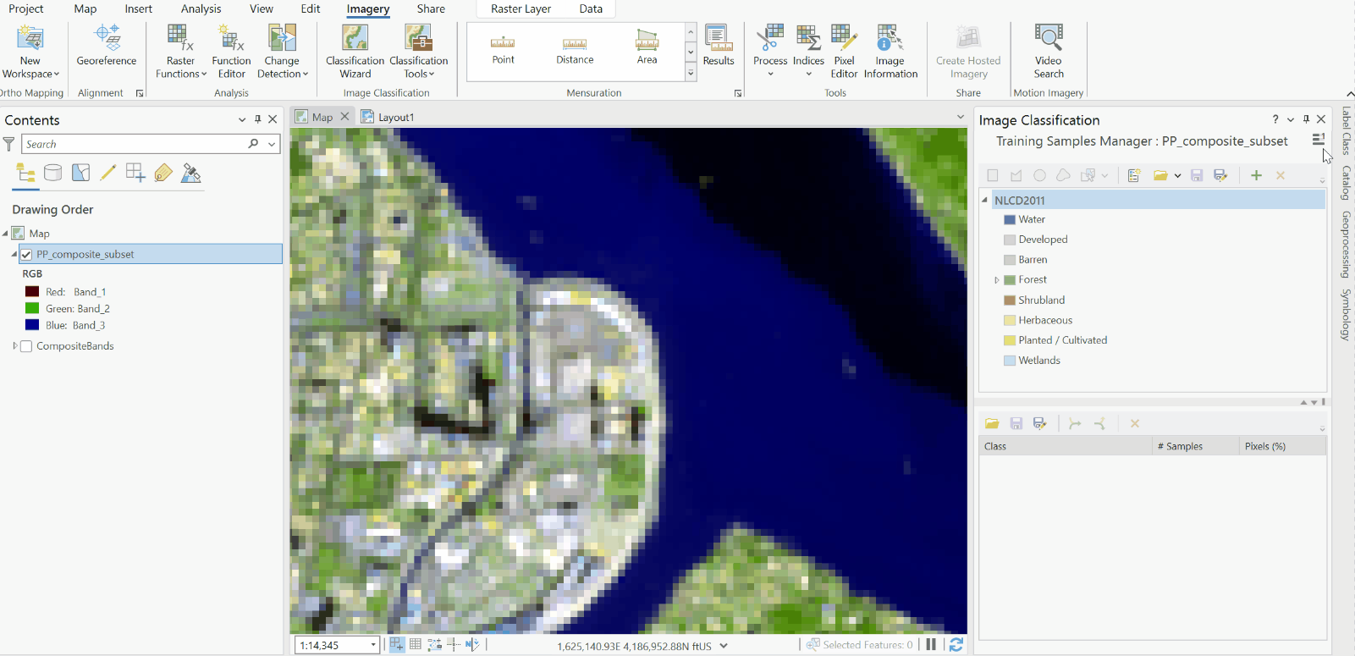
Task: Open the Insert ribbon tab
Action: pyautogui.click(x=138, y=8)
